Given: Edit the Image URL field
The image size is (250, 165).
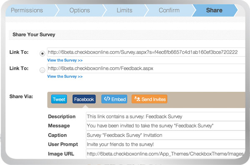Looking at the screenshot, I should (x=165, y=154).
